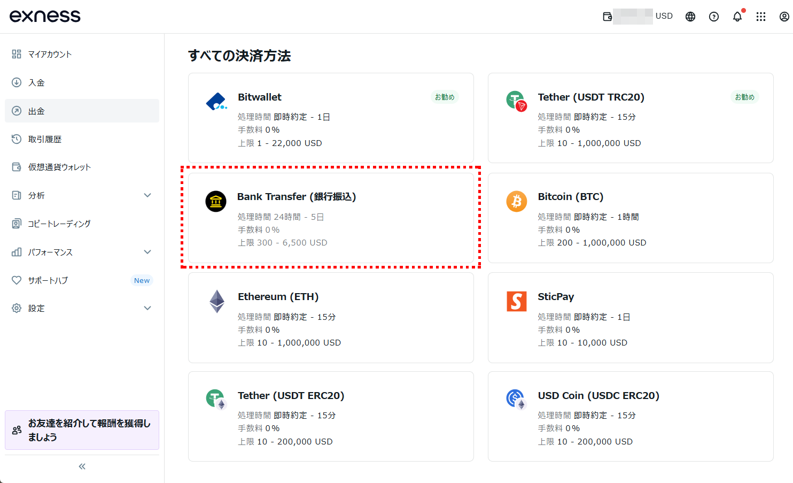793x483 pixels.
Task: Click the サポートハブ heart icon
Action: click(x=17, y=280)
